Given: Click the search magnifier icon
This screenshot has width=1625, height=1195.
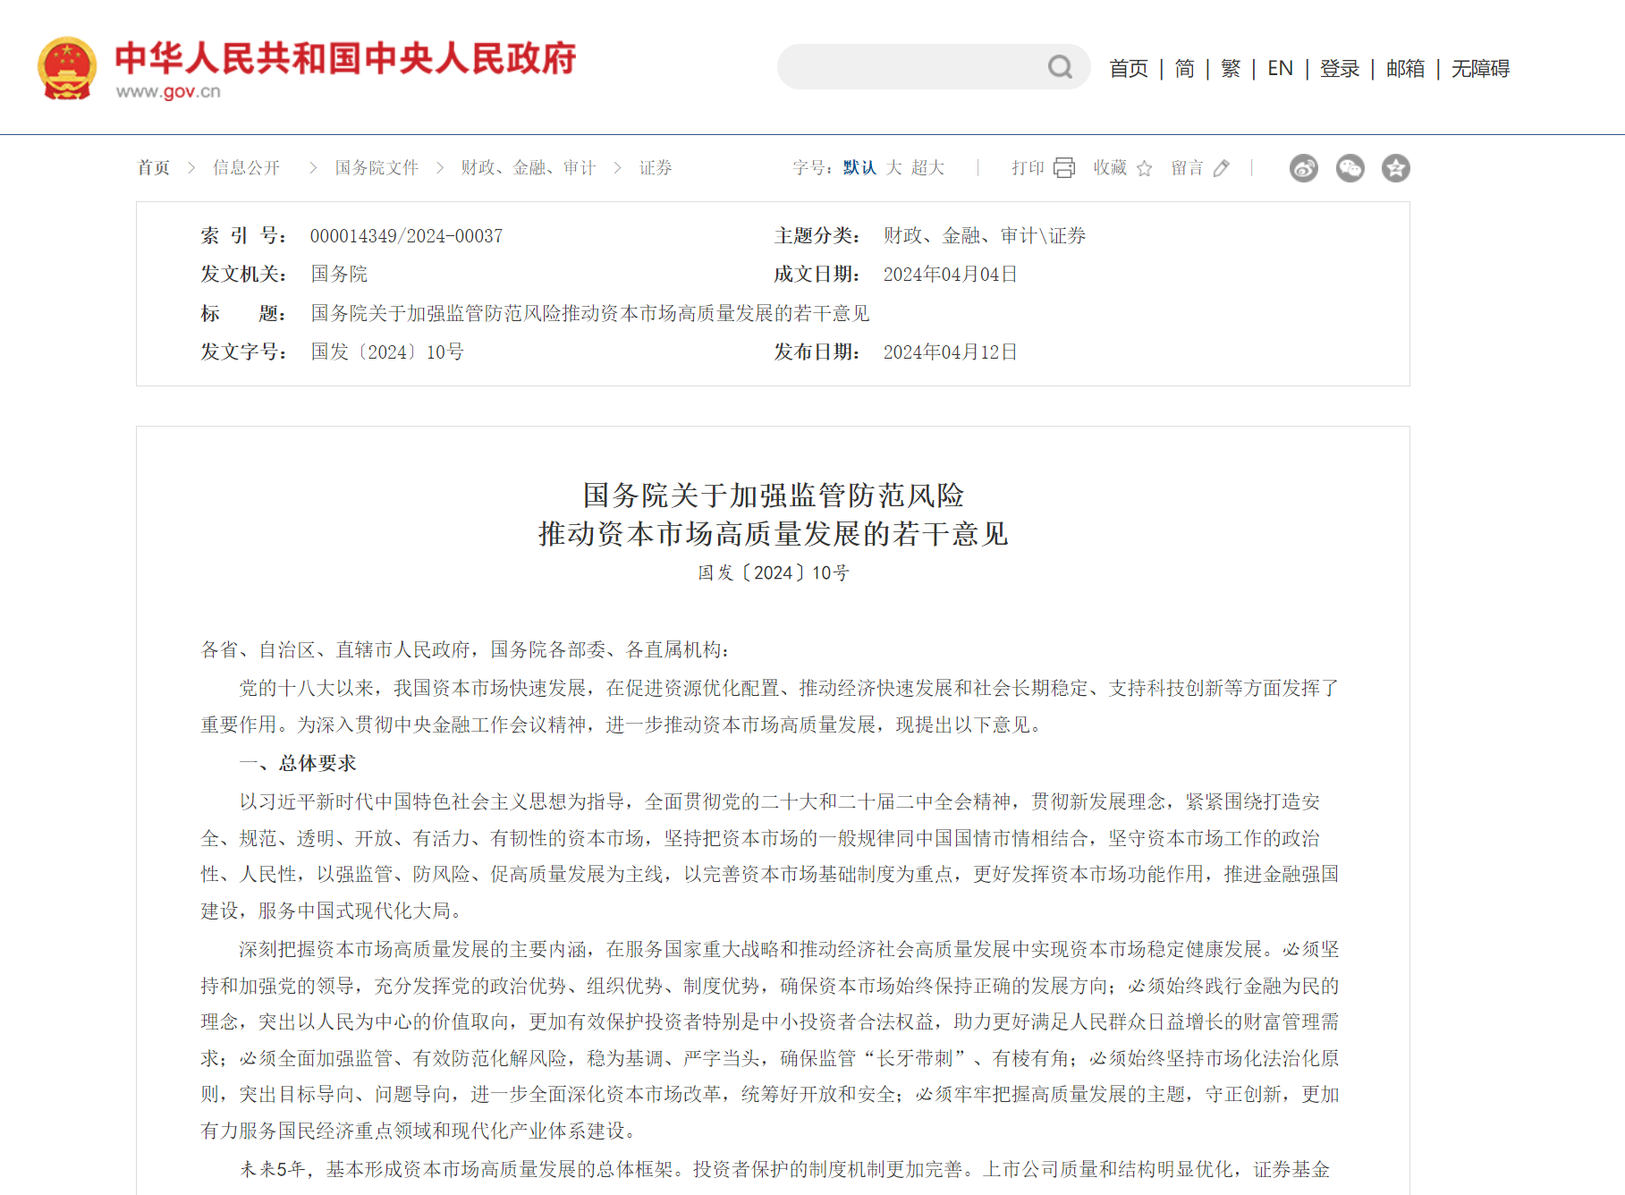Looking at the screenshot, I should coord(1060,67).
